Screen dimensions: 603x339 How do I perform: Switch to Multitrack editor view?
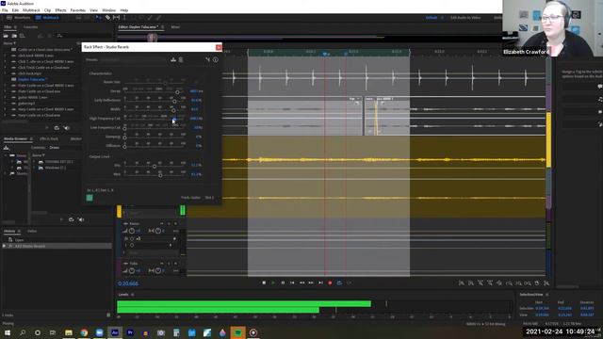48,18
